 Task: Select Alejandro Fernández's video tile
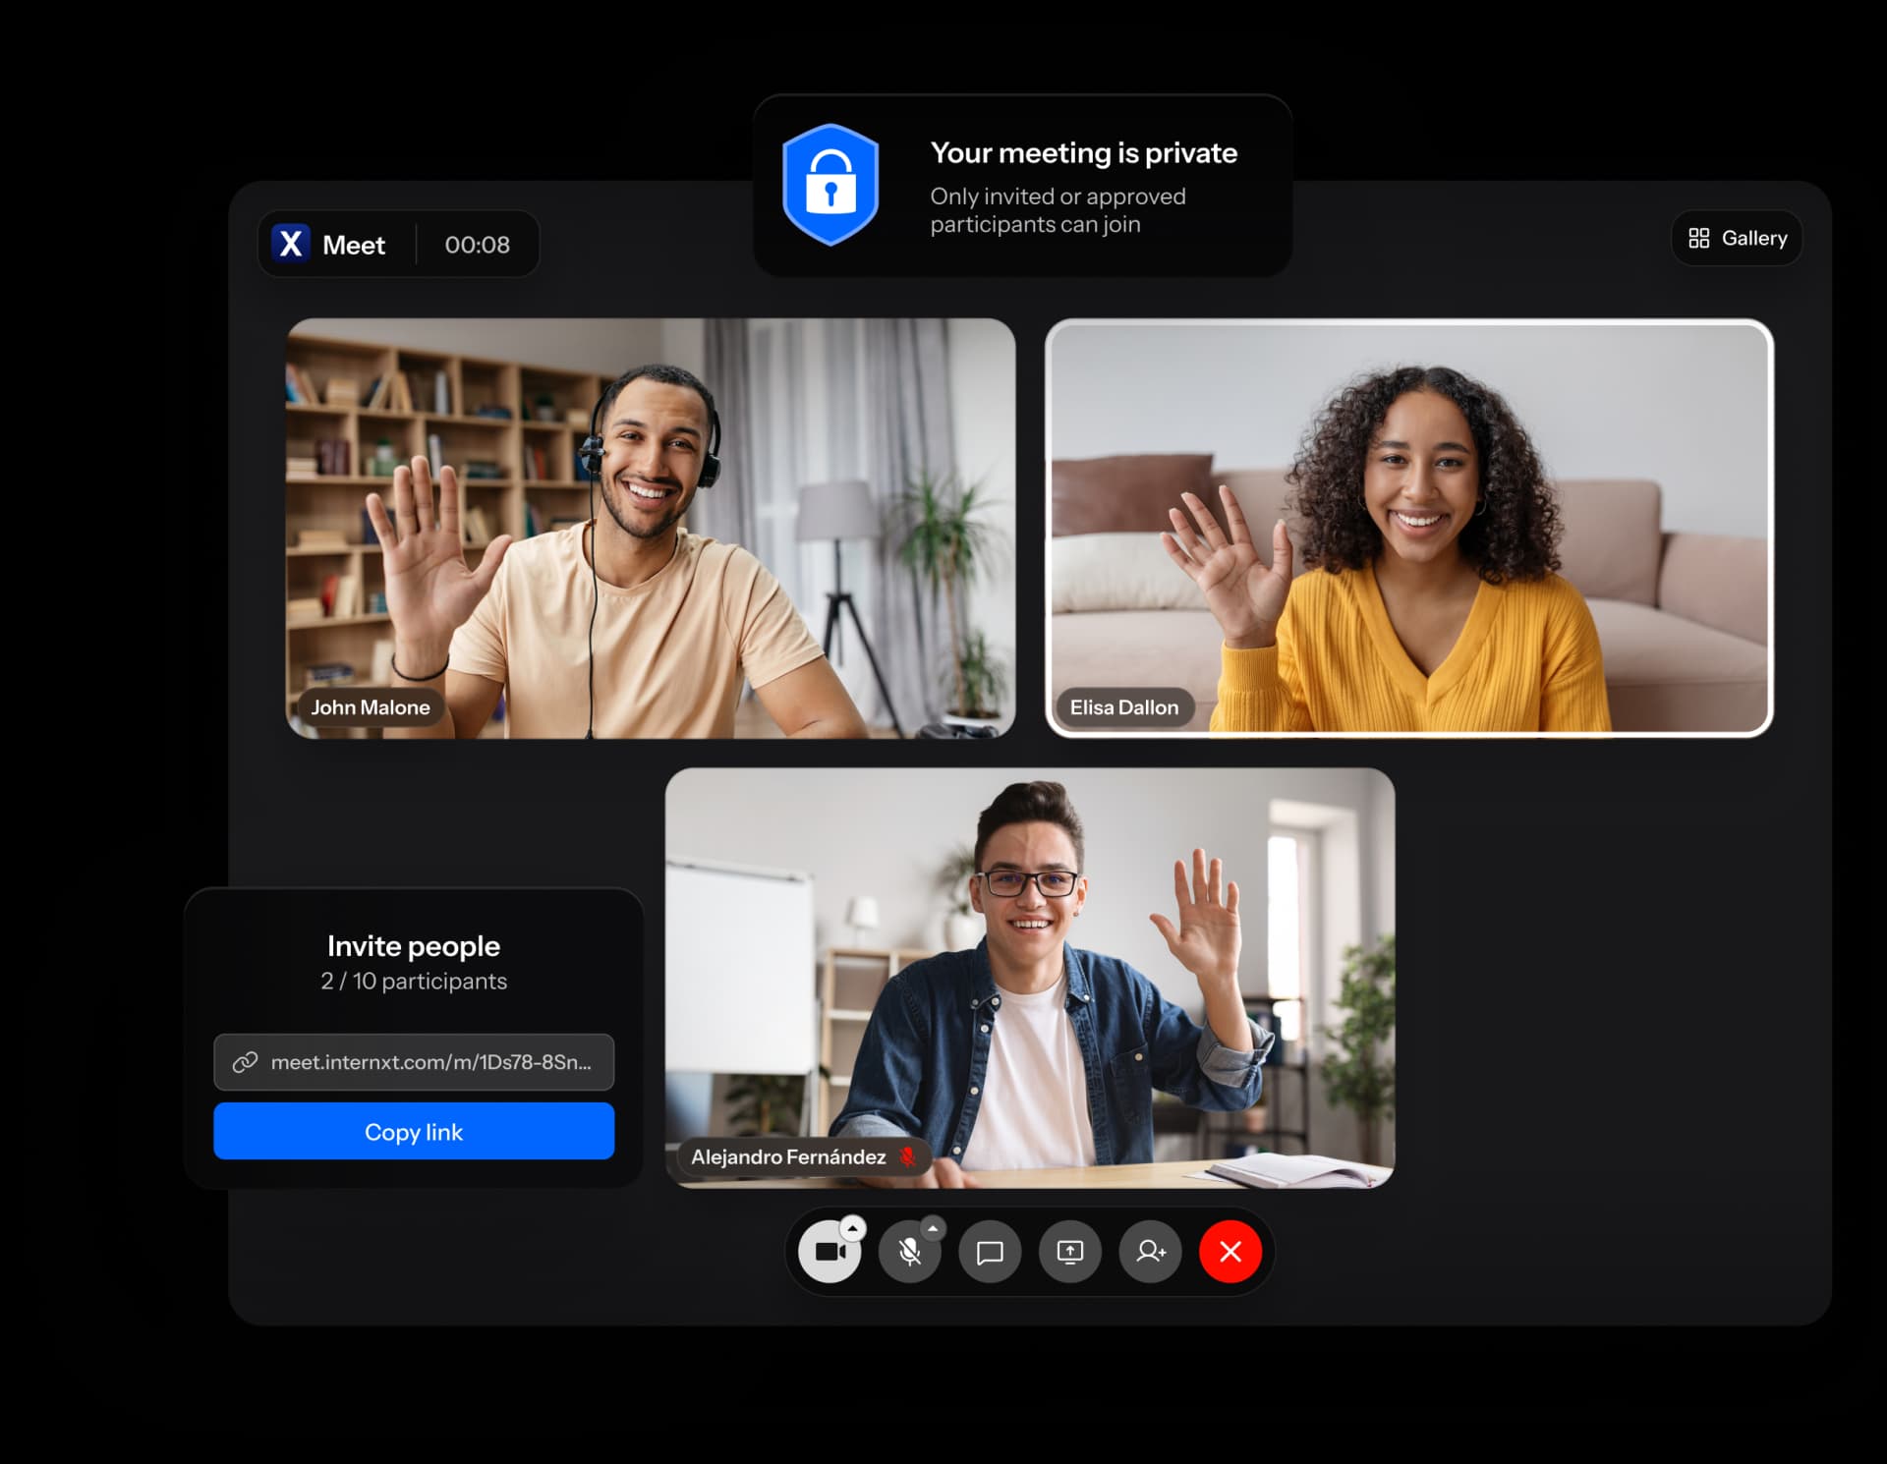click(x=1029, y=978)
